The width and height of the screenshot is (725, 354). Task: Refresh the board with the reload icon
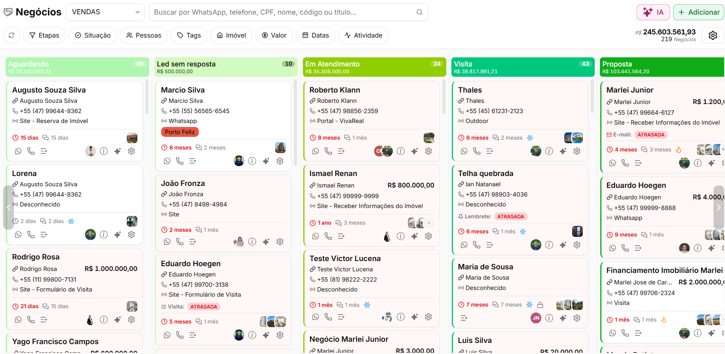pos(11,35)
